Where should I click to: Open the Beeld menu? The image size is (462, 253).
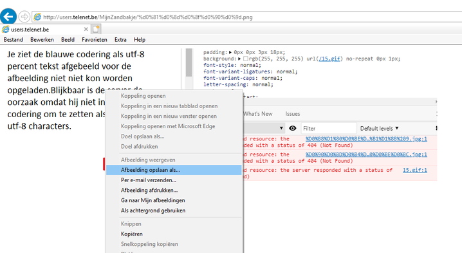pyautogui.click(x=68, y=39)
